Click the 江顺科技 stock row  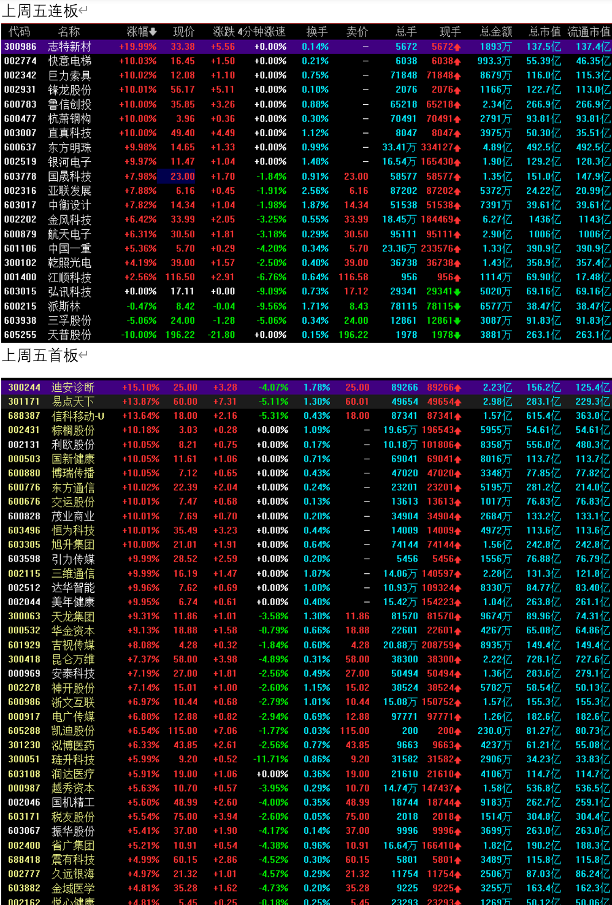click(x=306, y=277)
